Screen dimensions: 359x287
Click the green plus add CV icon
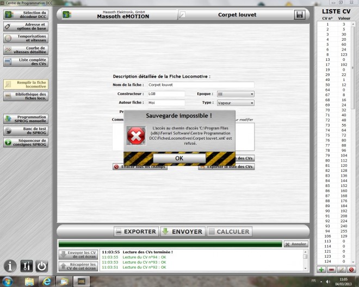pyautogui.click(x=321, y=270)
